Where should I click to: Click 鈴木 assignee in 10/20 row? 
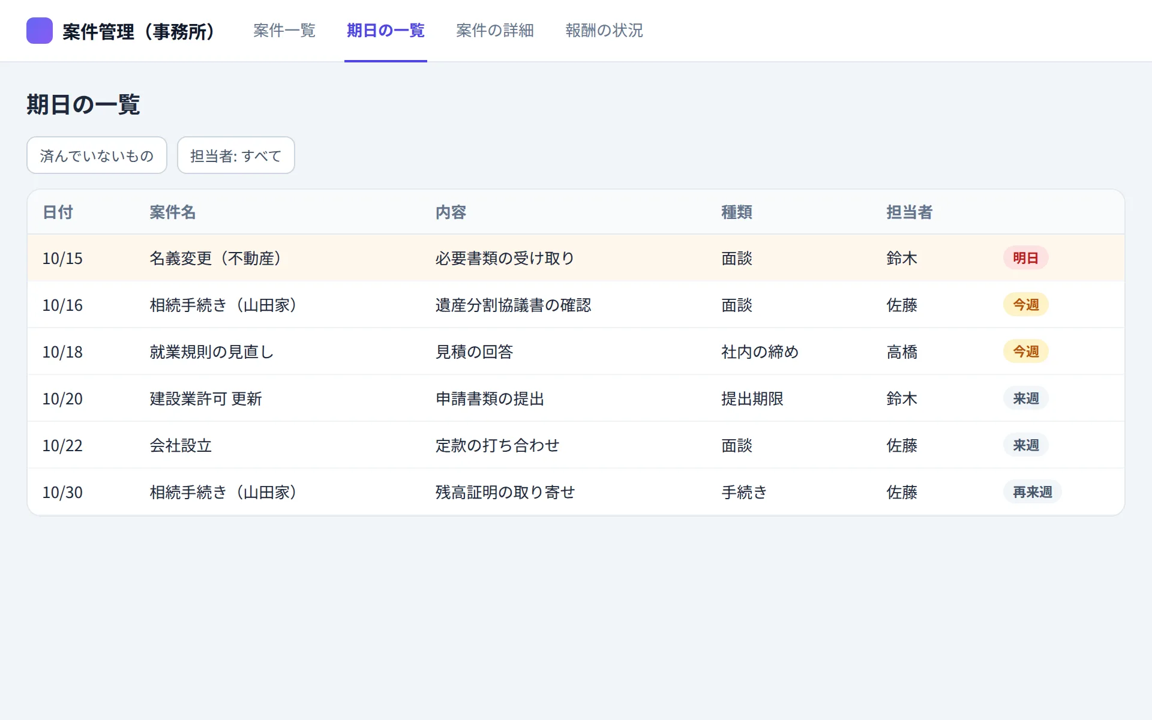pos(902,399)
